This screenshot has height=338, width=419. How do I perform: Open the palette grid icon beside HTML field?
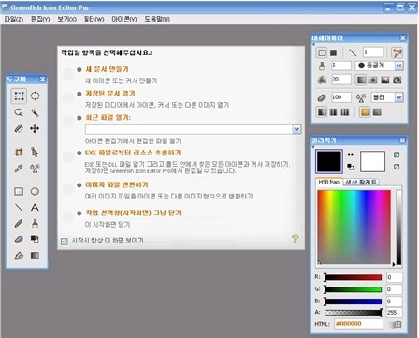(396, 324)
